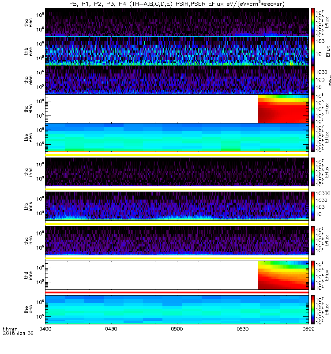Click the 'thc elec' panel label
The image size is (331, 354).
click(29, 80)
